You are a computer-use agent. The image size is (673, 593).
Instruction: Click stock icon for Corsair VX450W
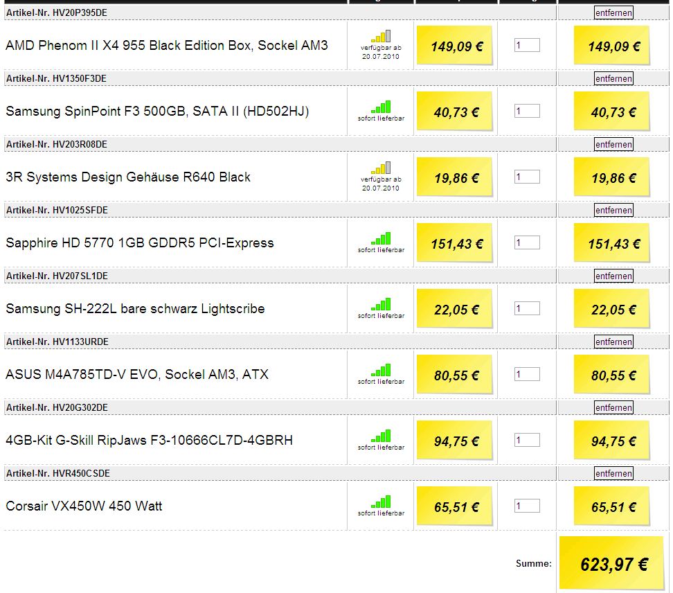tap(381, 502)
